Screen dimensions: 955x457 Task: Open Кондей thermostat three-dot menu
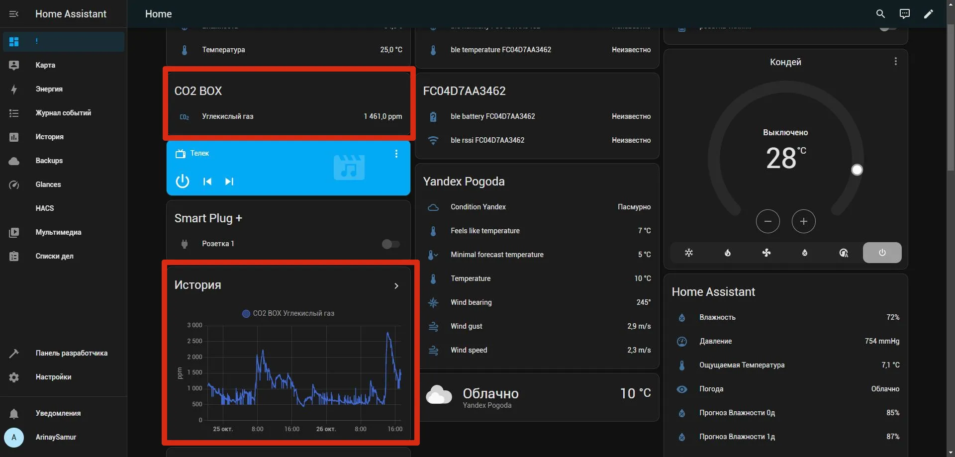point(896,62)
